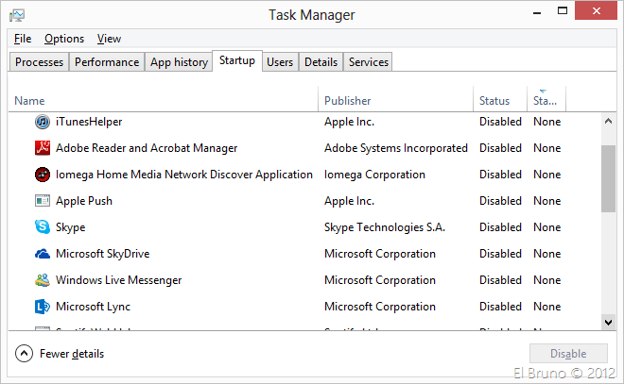Switch to the Services tab
This screenshot has width=624, height=384.
(368, 62)
